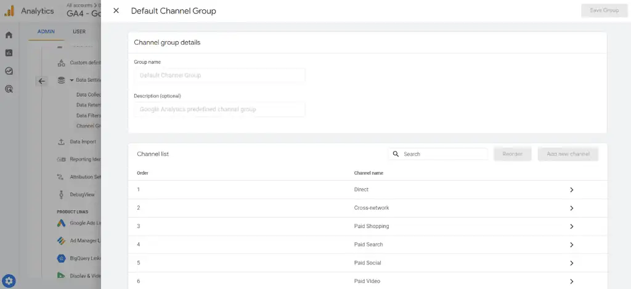Switch to the USER tab
631x289 pixels.
(79, 32)
